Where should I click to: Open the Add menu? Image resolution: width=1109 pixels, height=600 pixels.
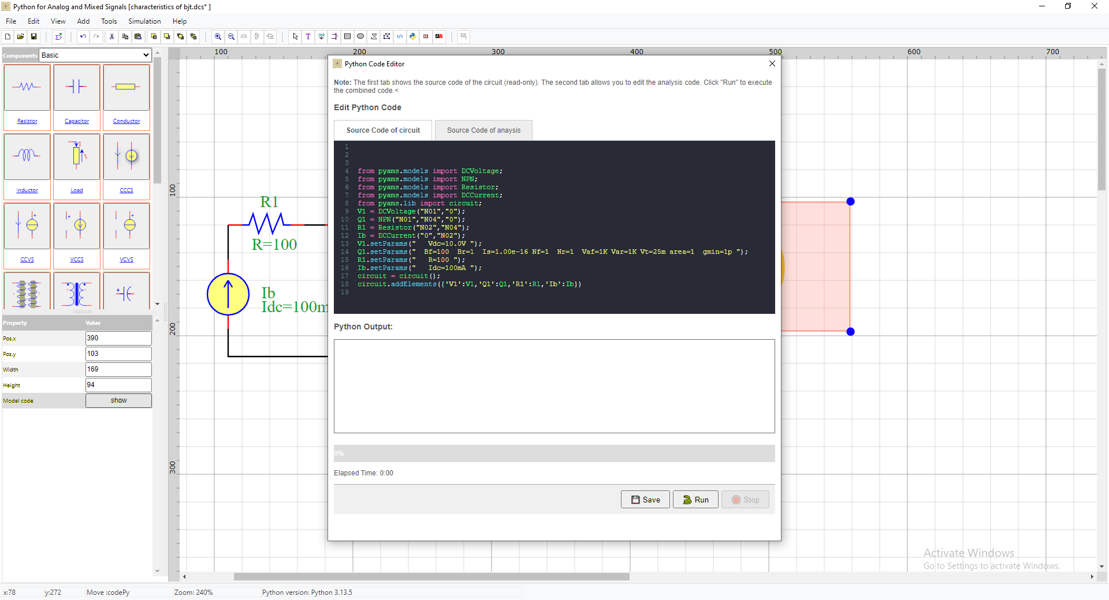(84, 21)
